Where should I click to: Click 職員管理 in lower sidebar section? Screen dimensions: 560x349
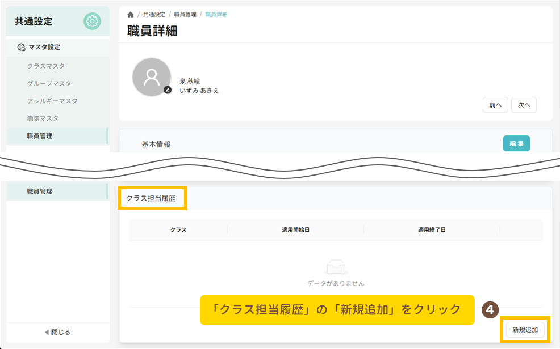(x=40, y=191)
